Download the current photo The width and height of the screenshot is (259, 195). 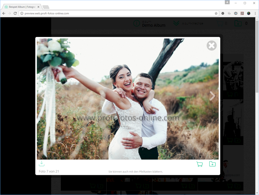[x=42, y=163]
